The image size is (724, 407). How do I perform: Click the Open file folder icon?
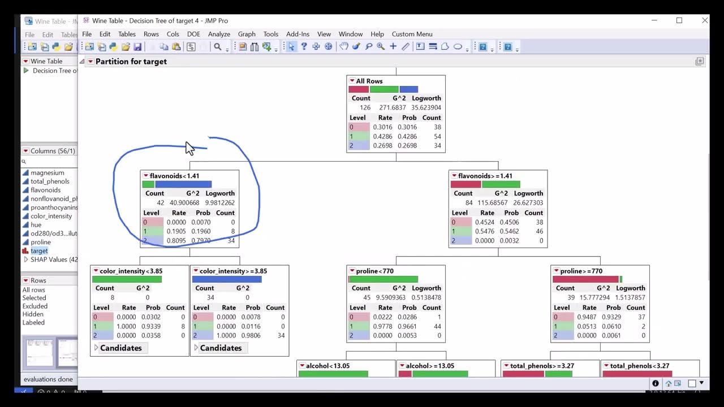(x=126, y=47)
